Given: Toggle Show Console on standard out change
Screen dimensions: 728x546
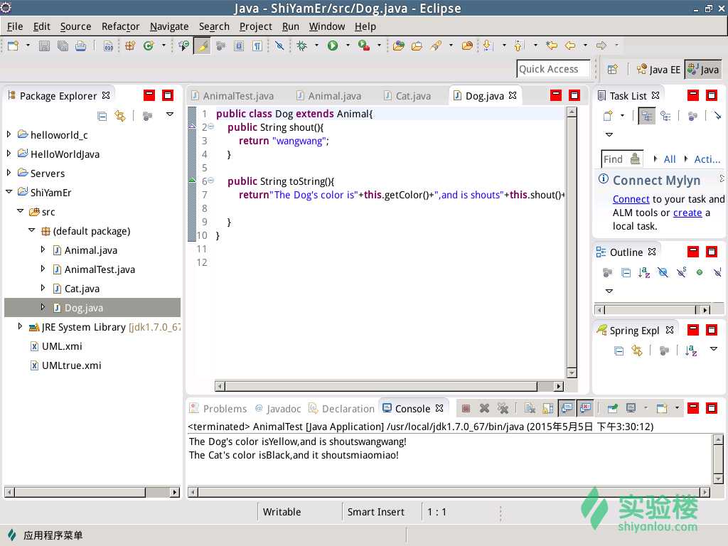Looking at the screenshot, I should click(567, 408).
